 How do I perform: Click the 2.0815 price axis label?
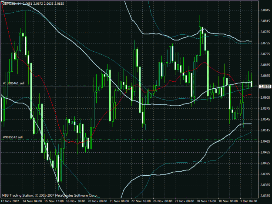[265, 21]
